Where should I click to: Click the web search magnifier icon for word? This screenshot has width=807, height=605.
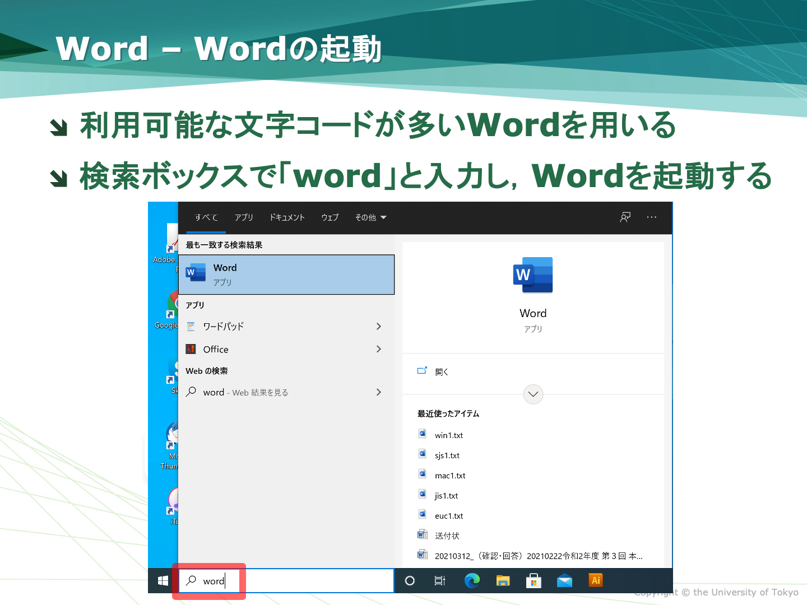click(x=191, y=392)
